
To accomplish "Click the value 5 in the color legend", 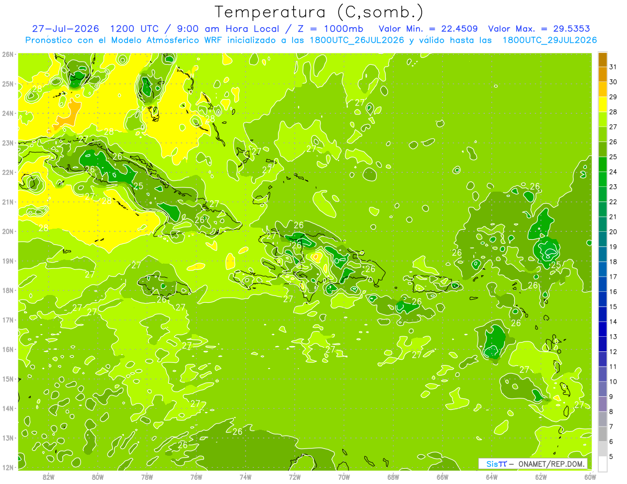I will click(x=611, y=457).
